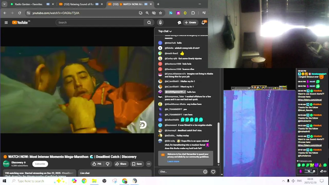Open YouTube notifications bell

pos(203,23)
